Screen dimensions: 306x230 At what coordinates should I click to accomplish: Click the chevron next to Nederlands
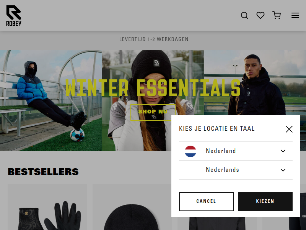tap(283, 170)
